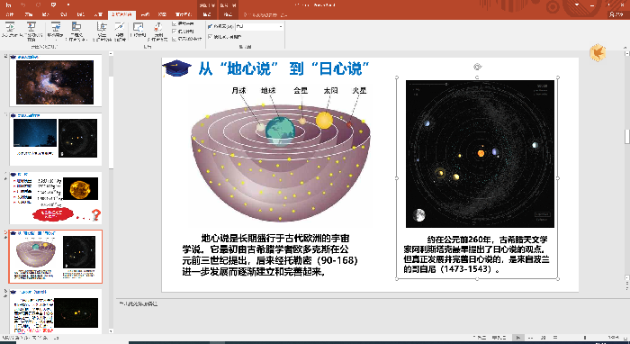Click the Save icon in quick access toolbar

[9, 5]
